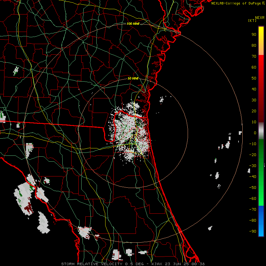The width and height of the screenshot is (266, 266).
Task: Click the gray near-zero segment of color bar
Action: tap(261, 131)
